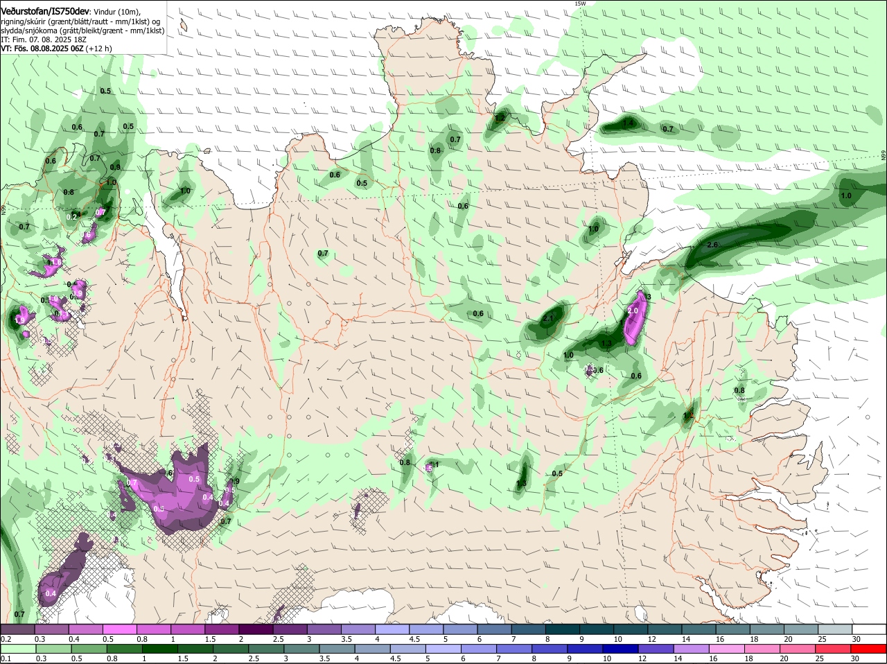
Task: Select top-row legend swatch between 0.5 and 0.8
Action: [x=119, y=629]
